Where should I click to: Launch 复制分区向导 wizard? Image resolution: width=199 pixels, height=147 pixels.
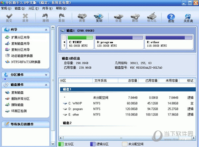pyautogui.click(x=17, y=49)
